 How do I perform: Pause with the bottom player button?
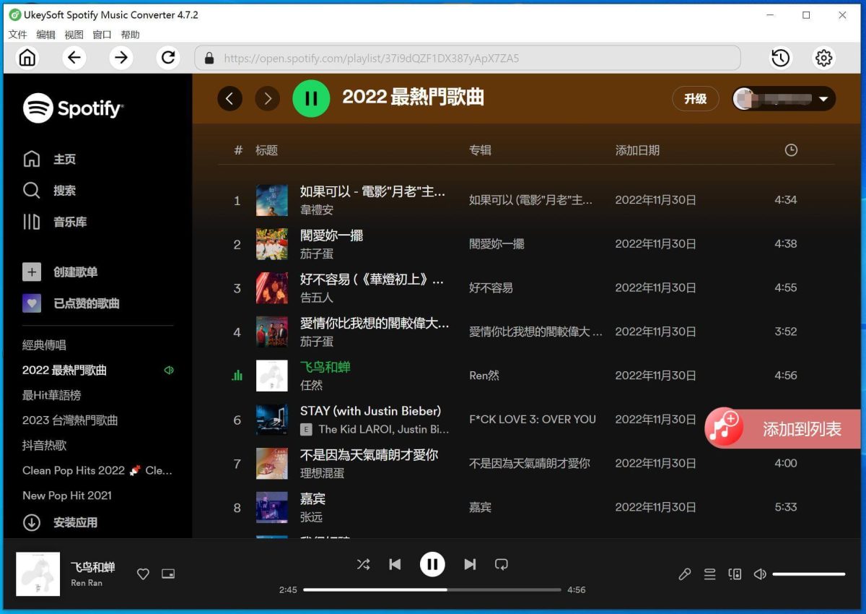tap(432, 564)
